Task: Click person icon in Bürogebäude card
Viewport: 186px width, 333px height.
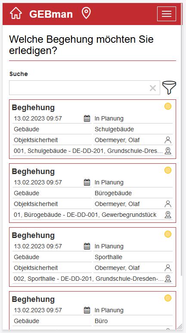Action: pyautogui.click(x=168, y=204)
